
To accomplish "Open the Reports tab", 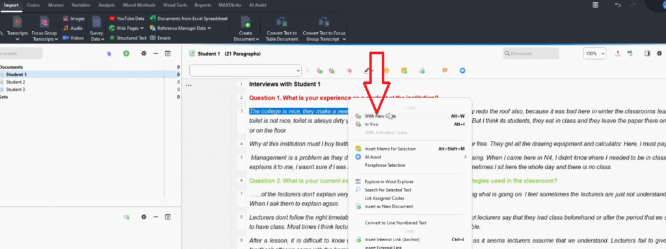I will pos(203,5).
